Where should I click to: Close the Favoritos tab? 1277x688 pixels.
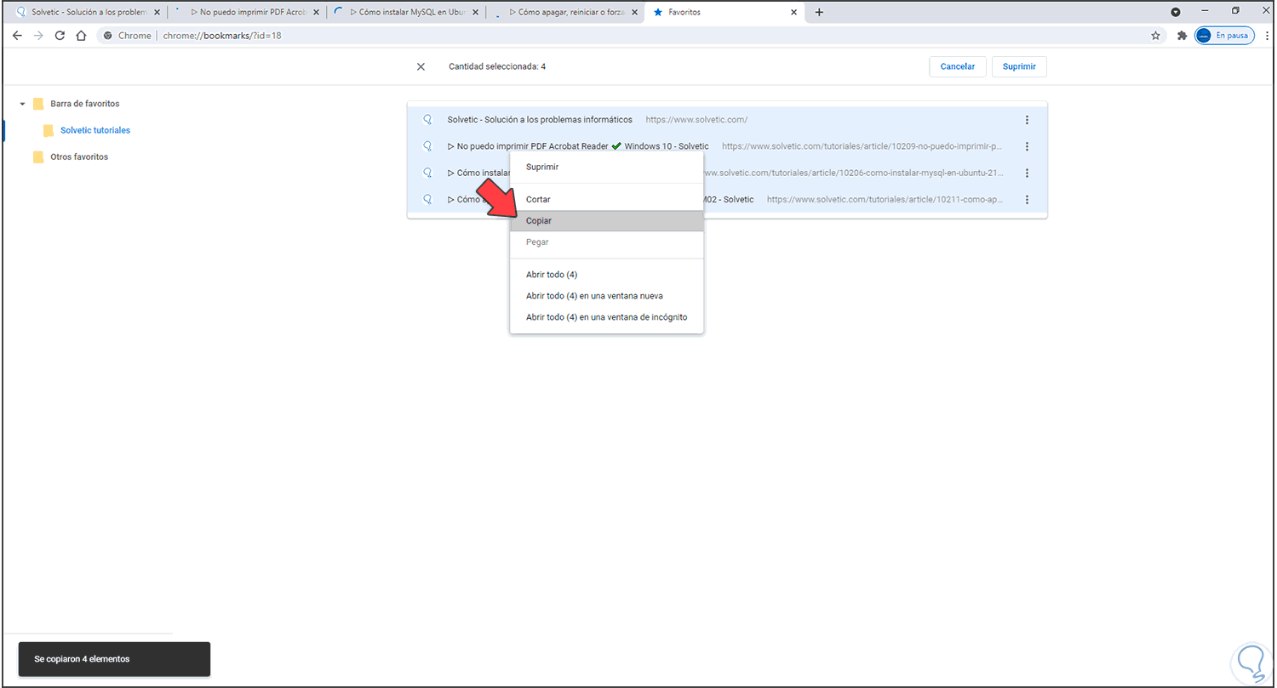click(x=793, y=13)
